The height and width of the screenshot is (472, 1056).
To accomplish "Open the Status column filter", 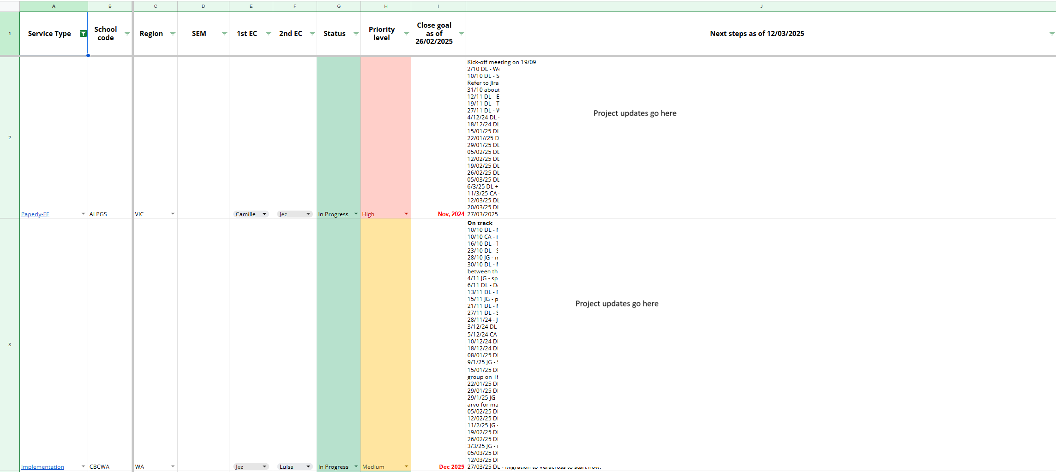I will pos(356,34).
